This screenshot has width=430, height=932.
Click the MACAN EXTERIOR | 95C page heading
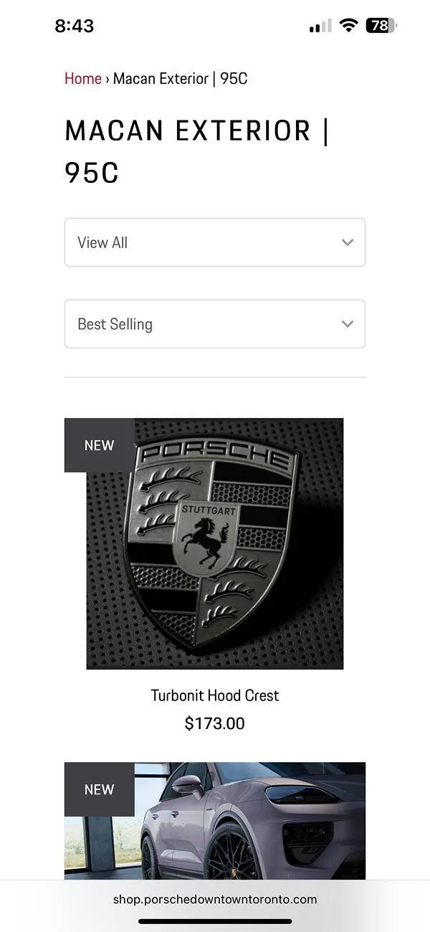(x=197, y=152)
